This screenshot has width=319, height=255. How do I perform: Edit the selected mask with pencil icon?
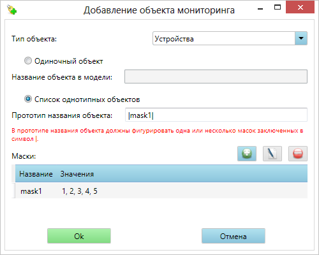click(272, 154)
